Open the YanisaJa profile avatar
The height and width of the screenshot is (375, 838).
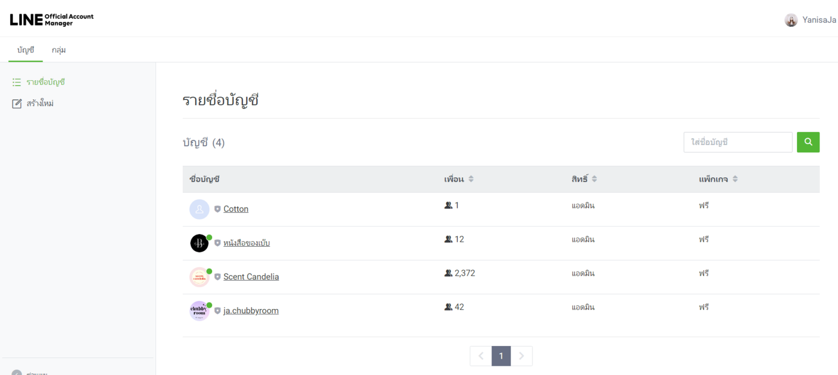point(791,20)
